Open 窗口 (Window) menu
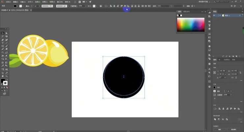This screenshot has width=244, height=132. pyautogui.click(x=60, y=2)
